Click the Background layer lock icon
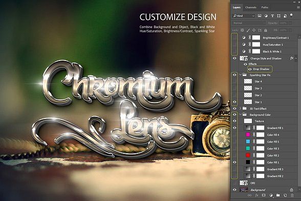Viewport: 301px width, 201px height. [x=291, y=190]
